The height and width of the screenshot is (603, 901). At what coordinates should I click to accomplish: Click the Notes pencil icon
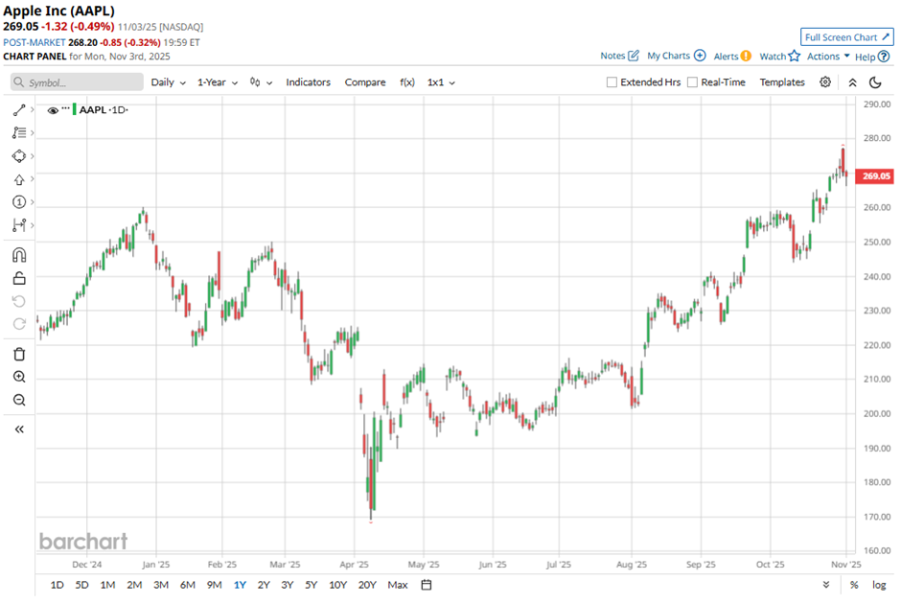pyautogui.click(x=634, y=56)
